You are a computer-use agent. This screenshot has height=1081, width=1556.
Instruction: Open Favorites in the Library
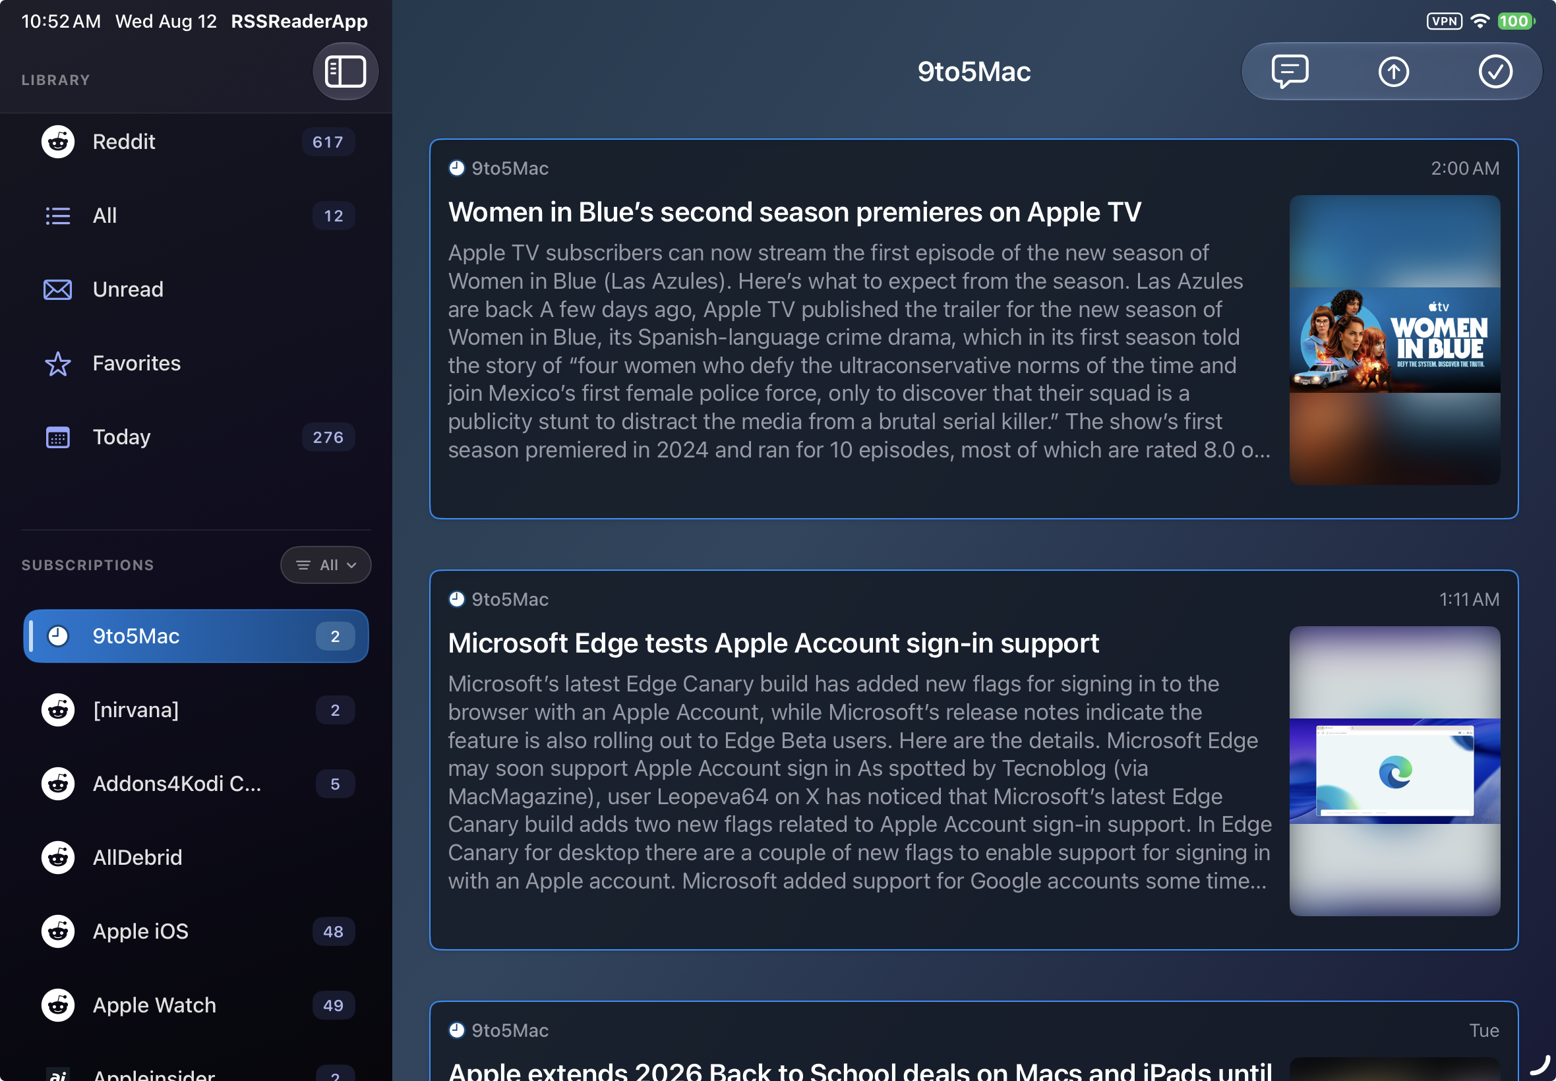(x=196, y=364)
